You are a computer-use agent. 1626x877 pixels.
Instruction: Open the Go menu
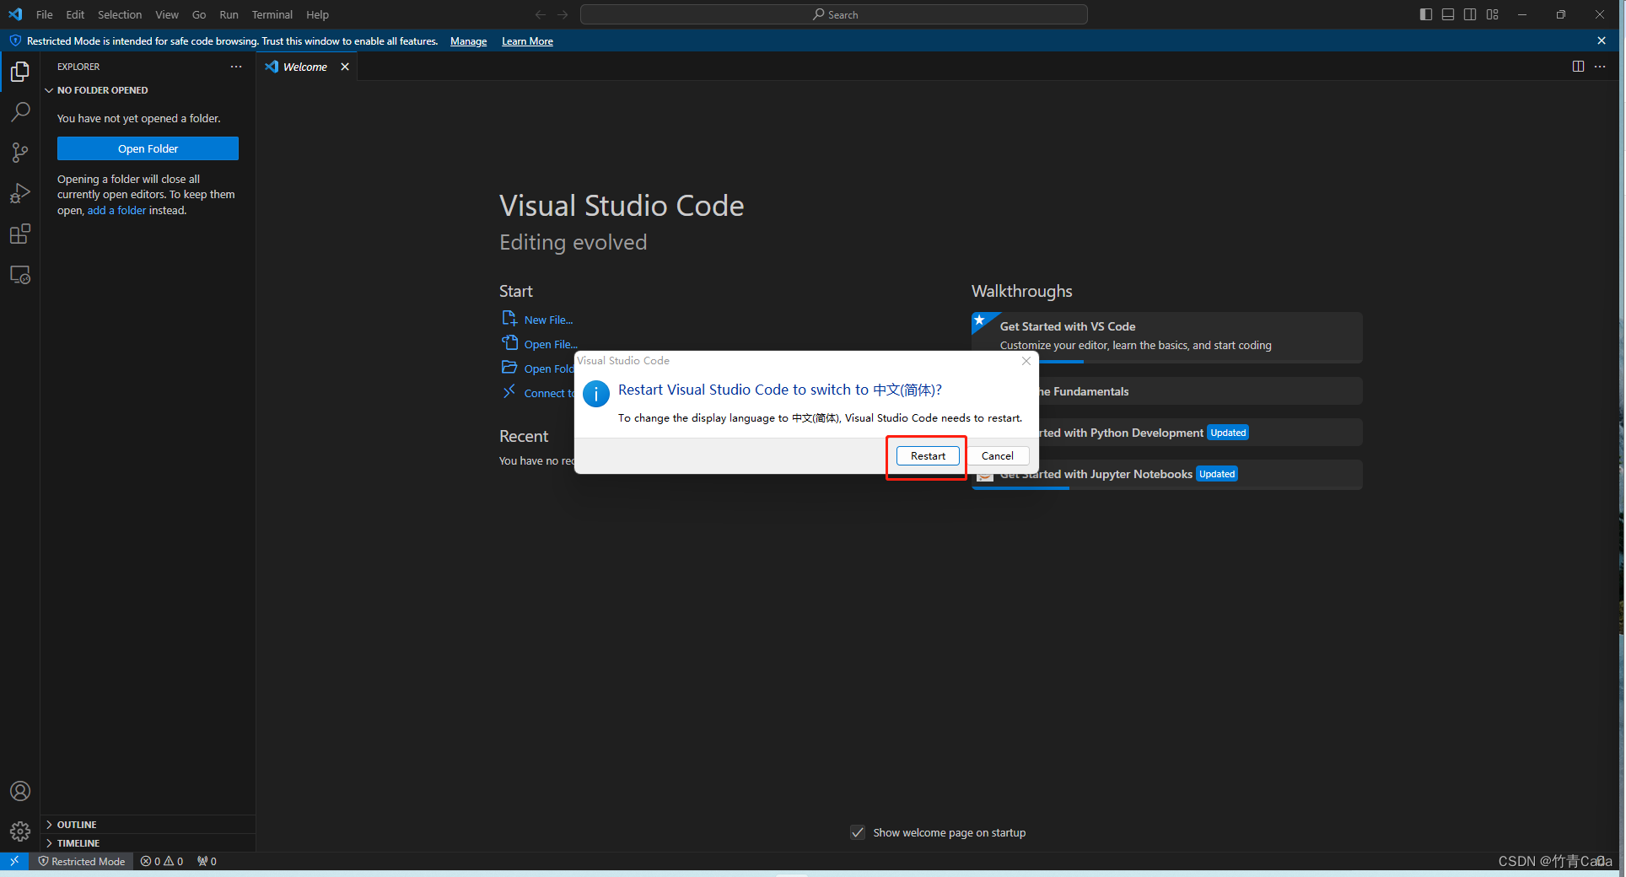(x=199, y=14)
